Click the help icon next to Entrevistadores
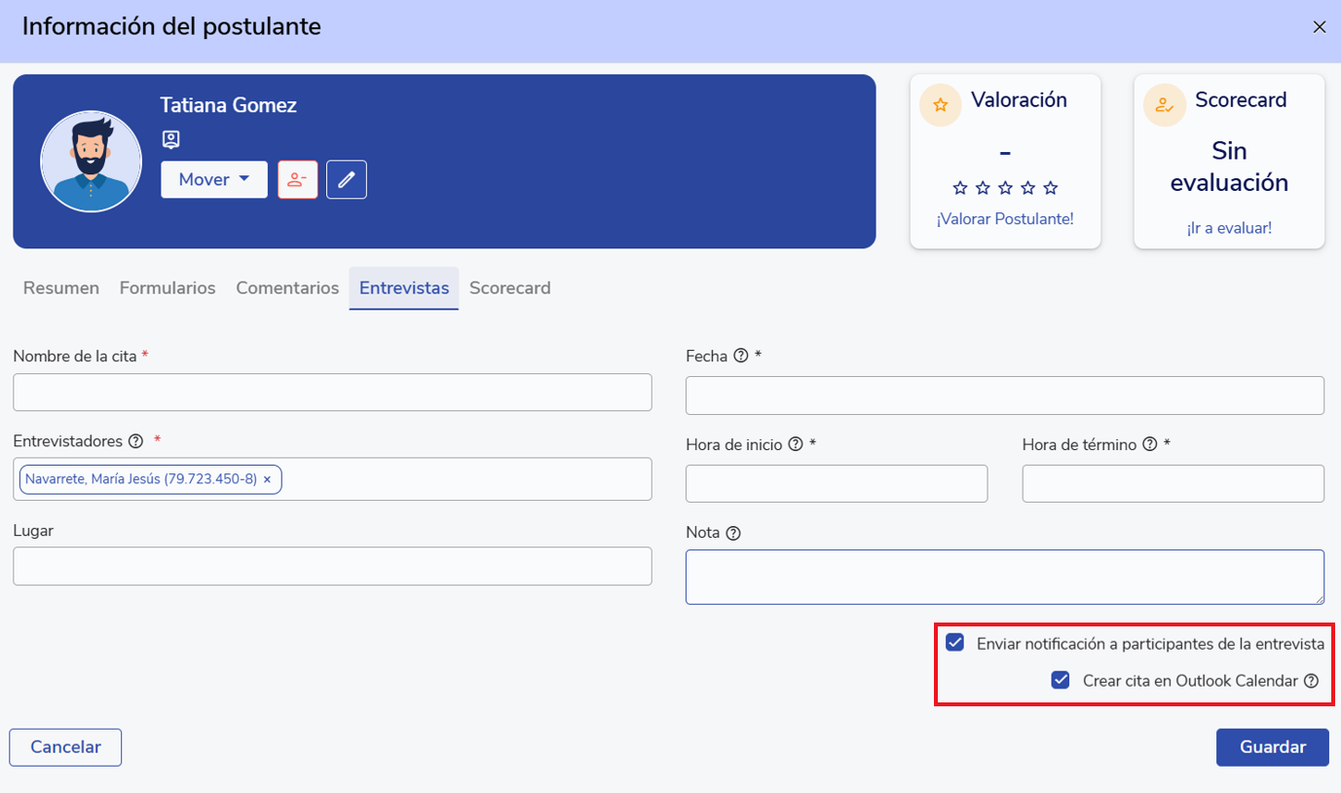Viewport: 1341px width, 793px height. click(x=136, y=441)
